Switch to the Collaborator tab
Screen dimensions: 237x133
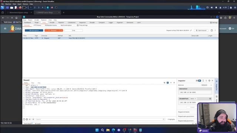71,23
